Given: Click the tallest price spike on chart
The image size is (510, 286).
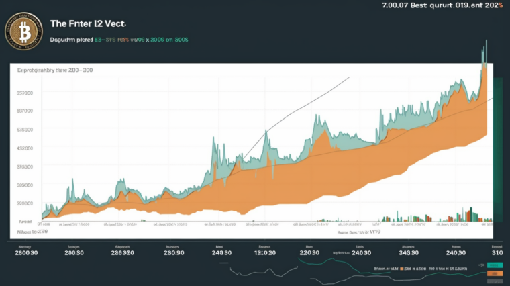Looking at the screenshot, I should [484, 54].
